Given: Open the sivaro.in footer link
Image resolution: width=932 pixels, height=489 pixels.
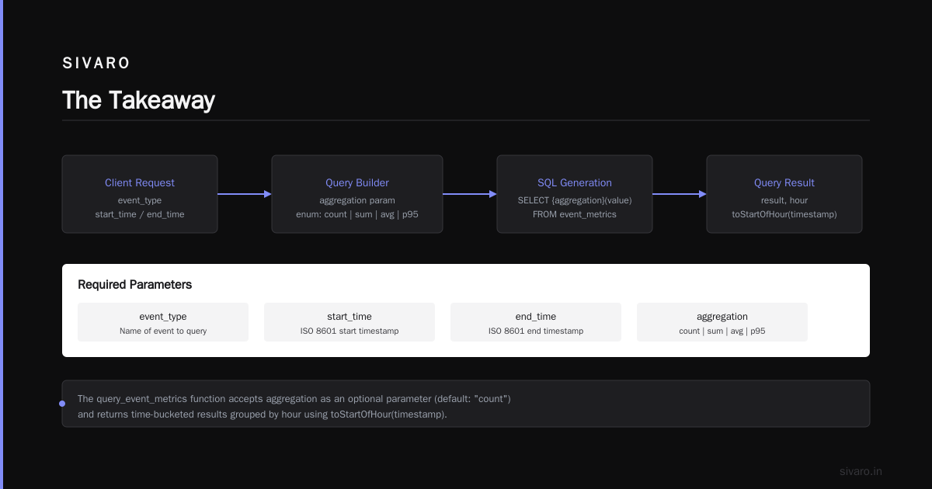Looking at the screenshot, I should click(x=861, y=471).
